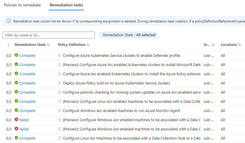The image size is (245, 143).
Task: Click green check icon in Azure Monitor Agent row
Action: 16,110
